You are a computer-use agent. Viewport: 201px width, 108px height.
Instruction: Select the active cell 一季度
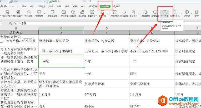61,61
